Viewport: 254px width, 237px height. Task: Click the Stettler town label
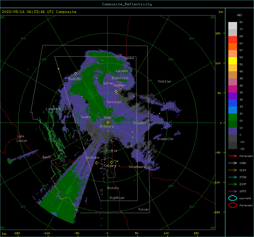(x=165, y=81)
